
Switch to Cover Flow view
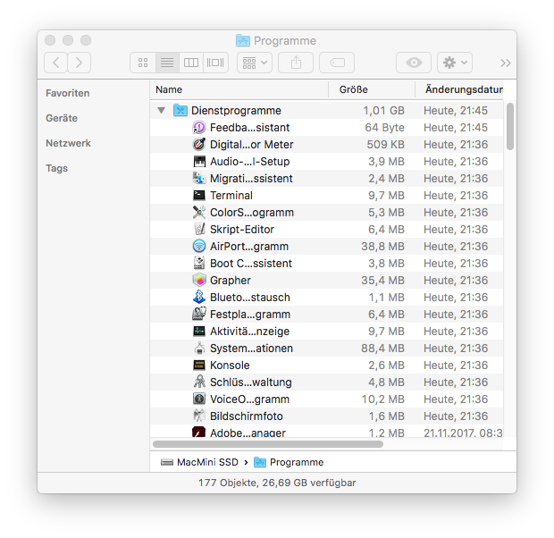tap(215, 63)
